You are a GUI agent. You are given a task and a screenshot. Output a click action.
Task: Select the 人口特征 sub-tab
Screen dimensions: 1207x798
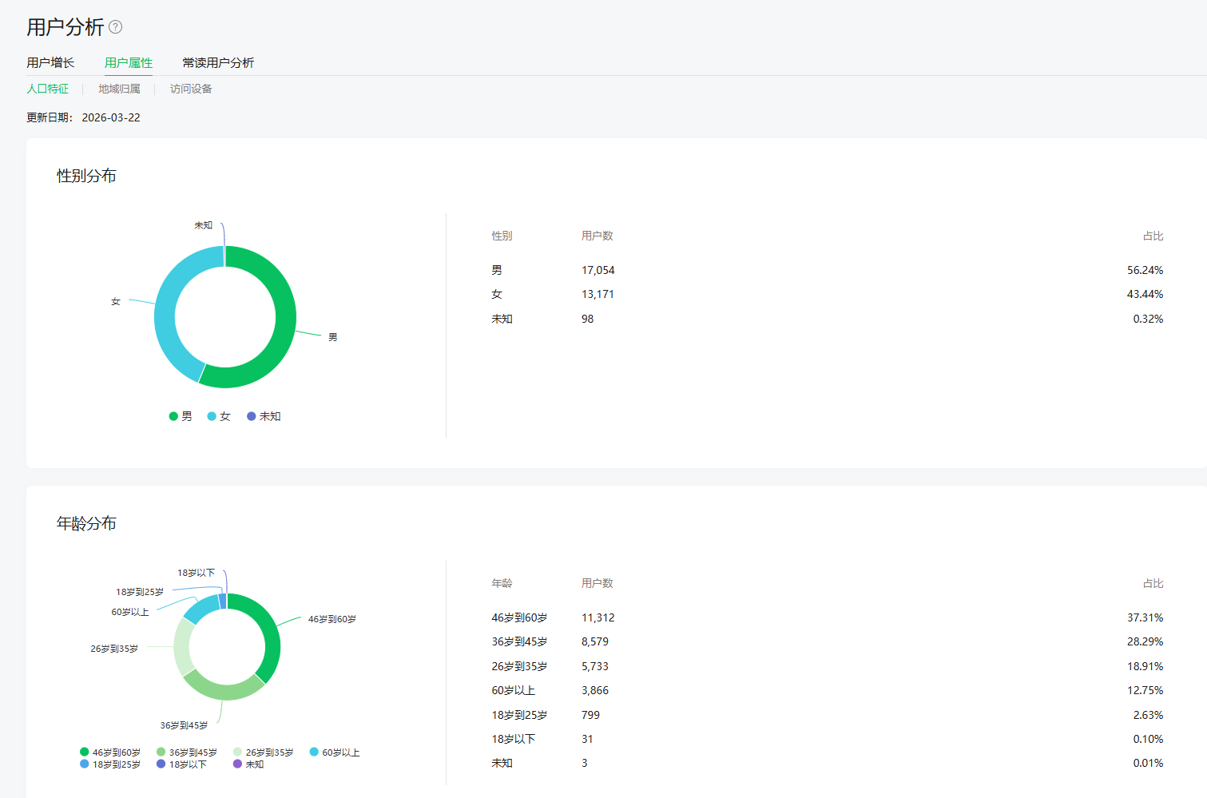click(48, 89)
